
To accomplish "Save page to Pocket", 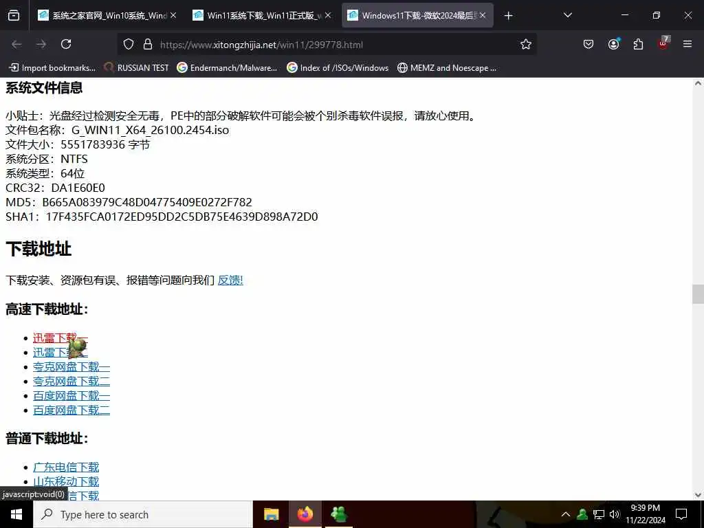I will click(x=588, y=44).
